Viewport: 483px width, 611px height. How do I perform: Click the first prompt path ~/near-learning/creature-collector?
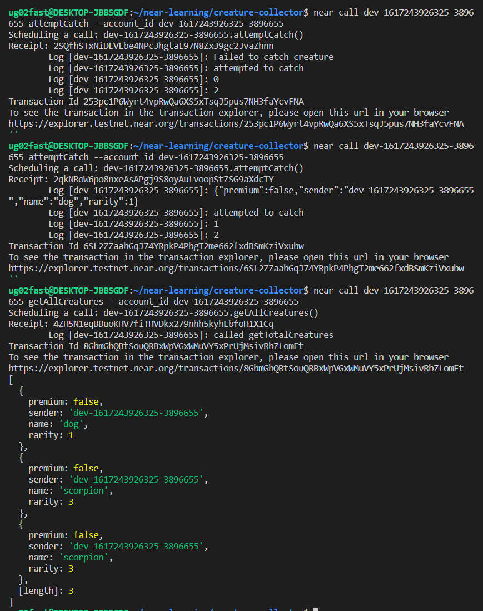(218, 12)
